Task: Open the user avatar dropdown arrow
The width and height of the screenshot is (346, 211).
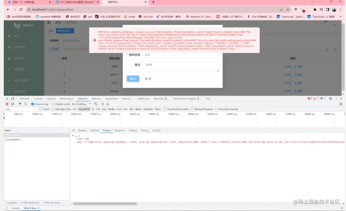Action: [335, 25]
